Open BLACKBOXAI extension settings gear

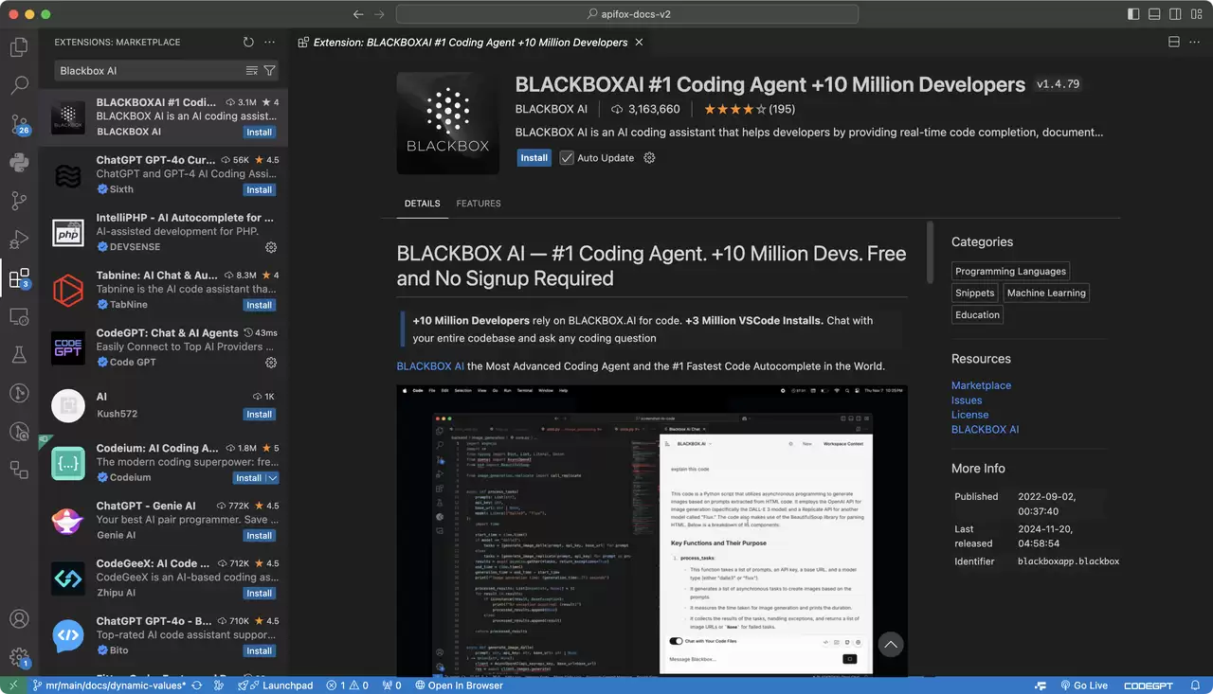[649, 158]
